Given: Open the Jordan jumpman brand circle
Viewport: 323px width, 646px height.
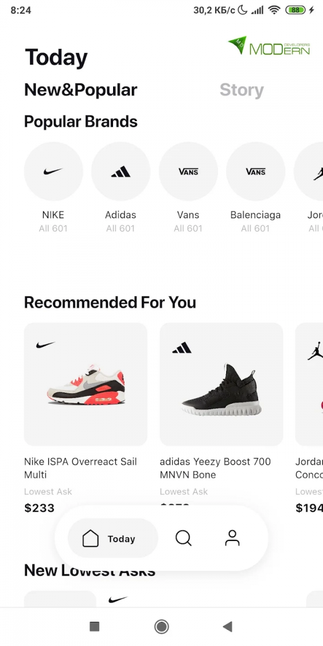Looking at the screenshot, I should point(308,172).
